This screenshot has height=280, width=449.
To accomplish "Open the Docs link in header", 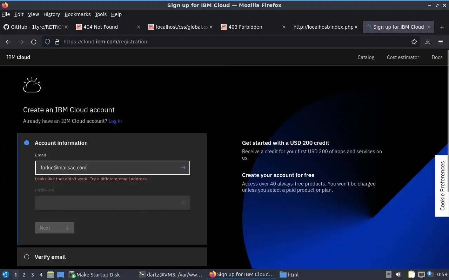I will (x=437, y=57).
